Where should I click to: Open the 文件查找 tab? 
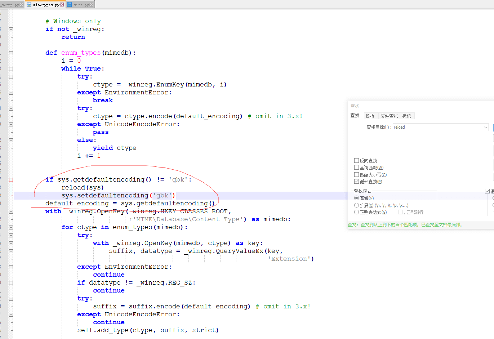389,116
